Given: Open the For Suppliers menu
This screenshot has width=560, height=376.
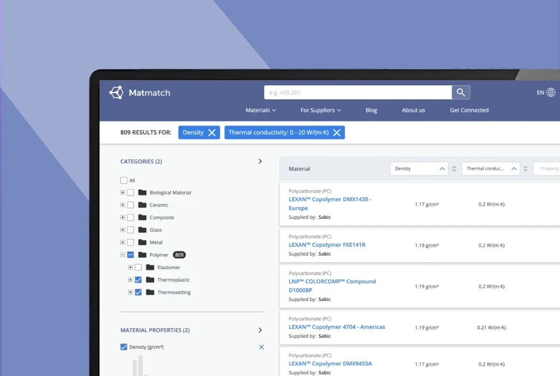Looking at the screenshot, I should coord(321,110).
